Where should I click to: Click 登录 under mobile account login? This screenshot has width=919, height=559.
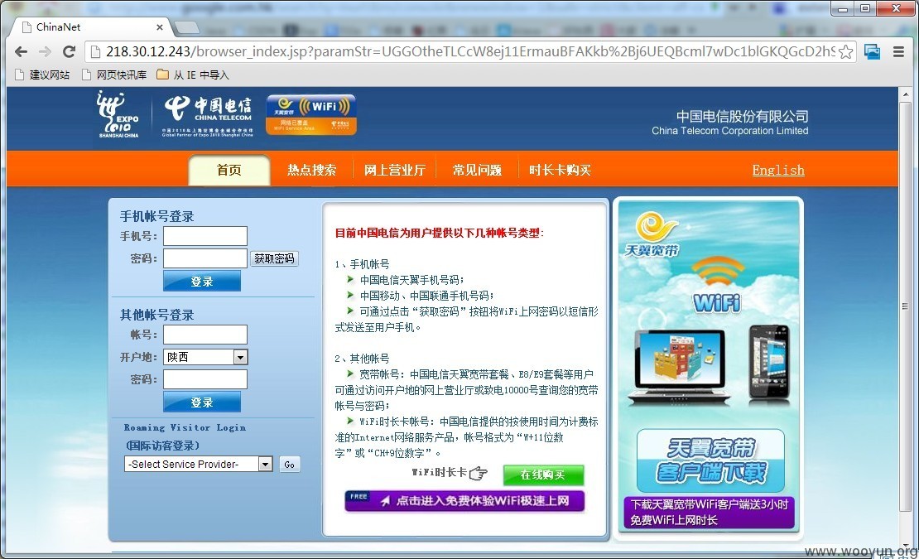(202, 282)
